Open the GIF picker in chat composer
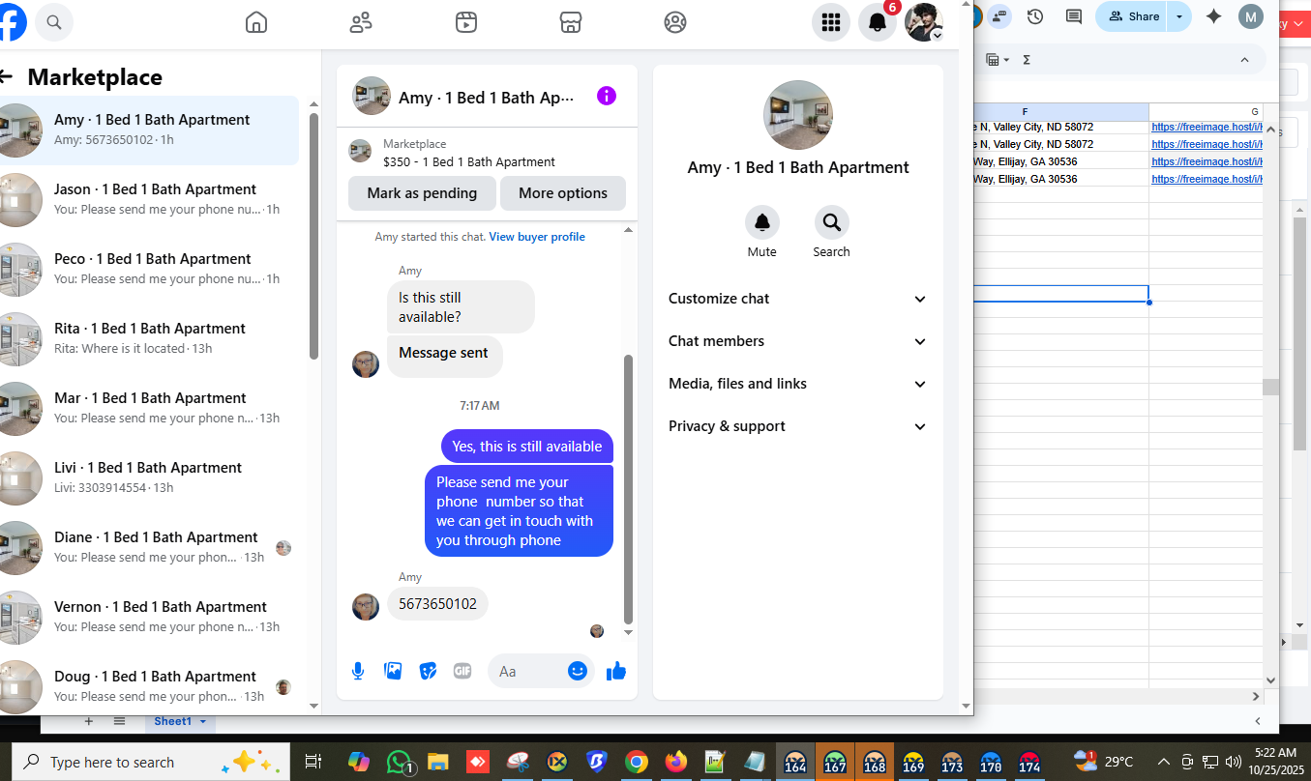Image resolution: width=1311 pixels, height=781 pixels. [462, 671]
